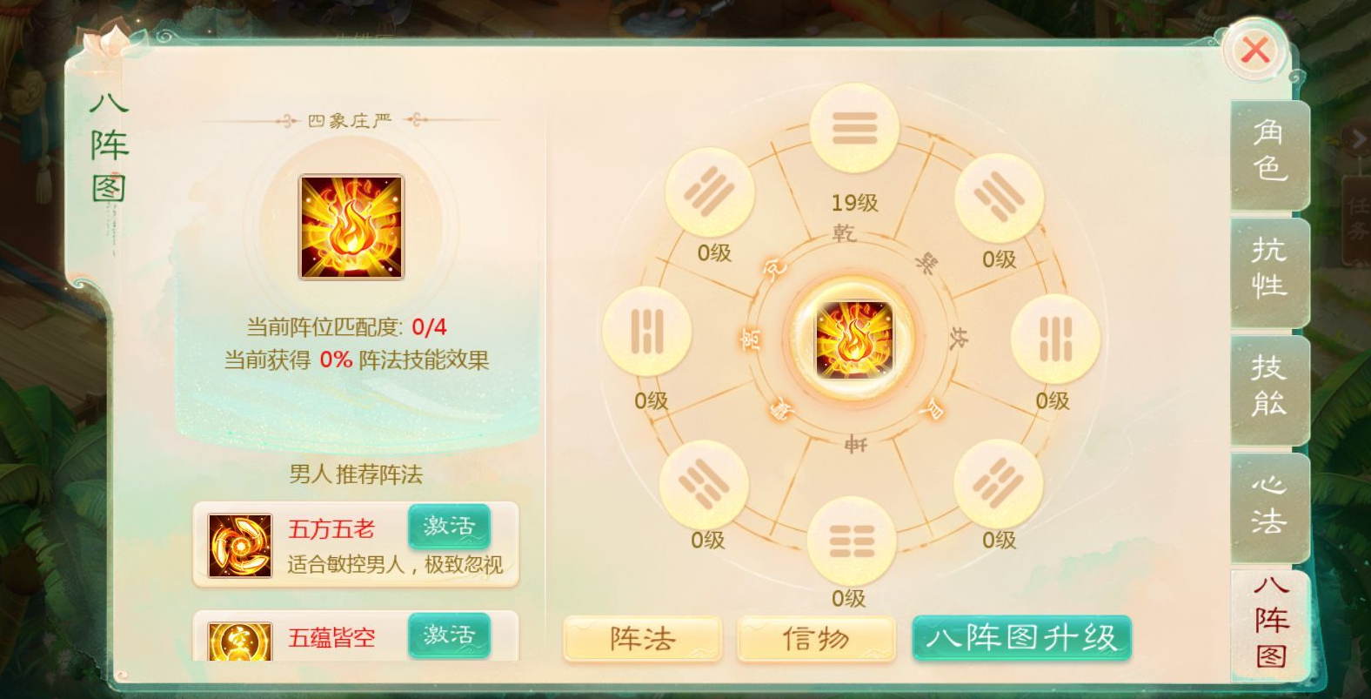The image size is (1371, 699).
Task: Pick the lower-right Gen trigram node
Action: tap(998, 484)
